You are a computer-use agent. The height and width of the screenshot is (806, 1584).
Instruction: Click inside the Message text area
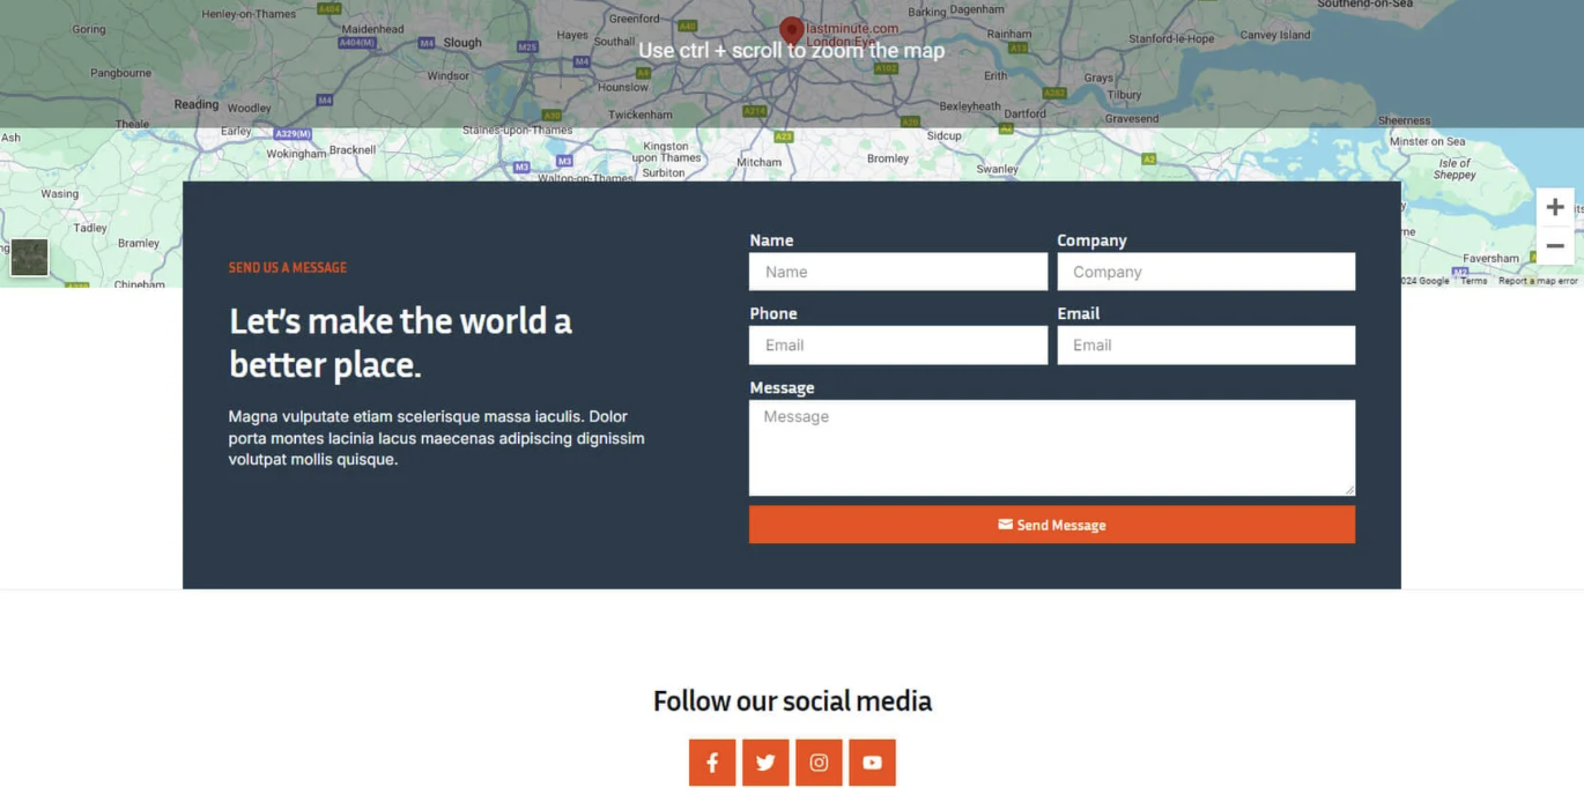point(1052,447)
